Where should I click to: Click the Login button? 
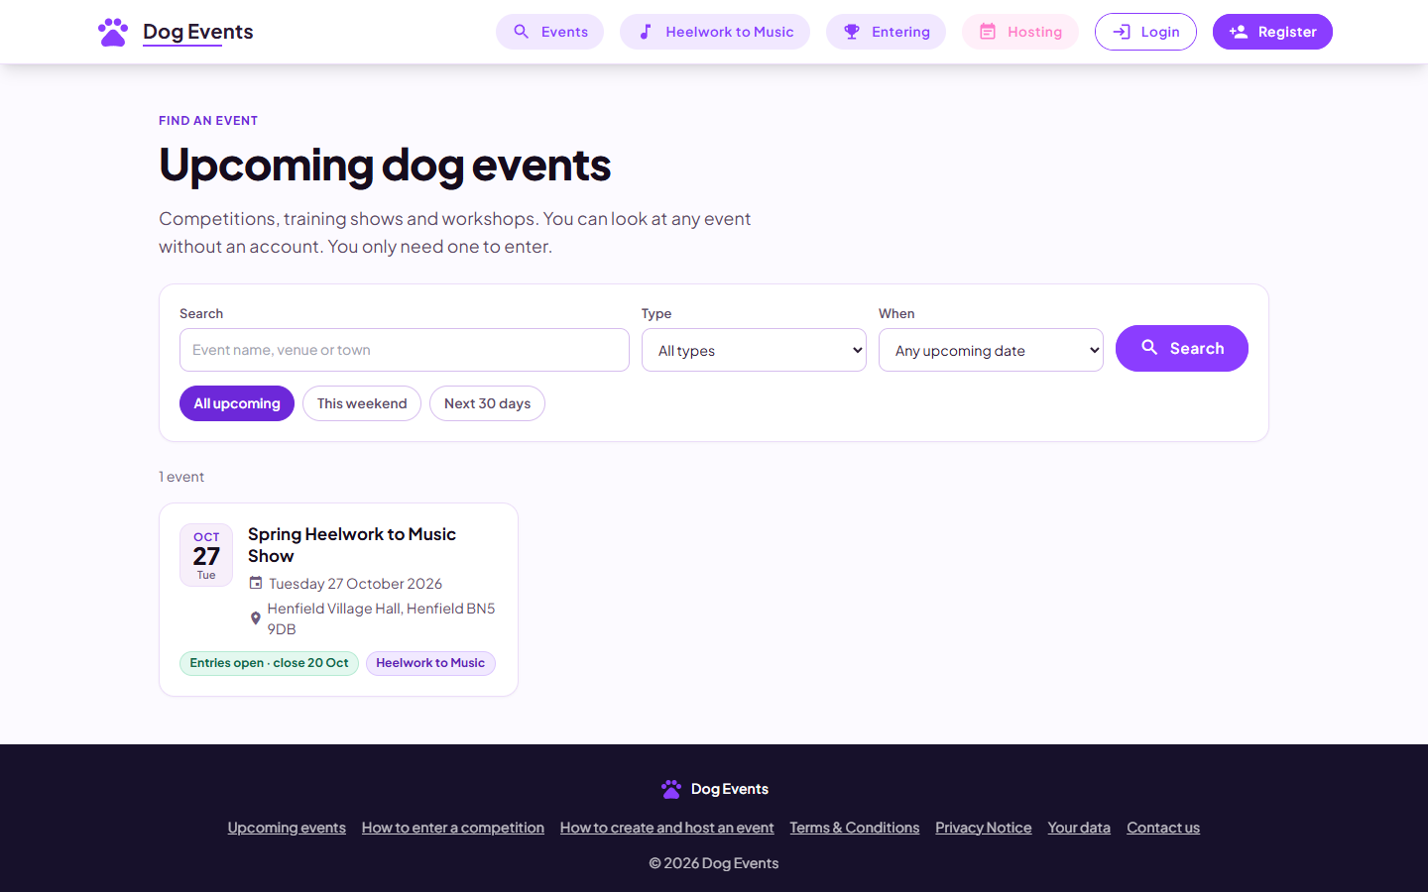[1145, 32]
